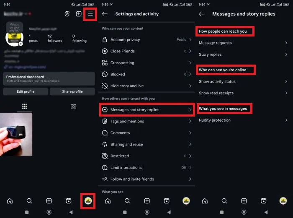Open Nudity protection chevron
Viewport: 293px width, 218px height.
(286, 120)
